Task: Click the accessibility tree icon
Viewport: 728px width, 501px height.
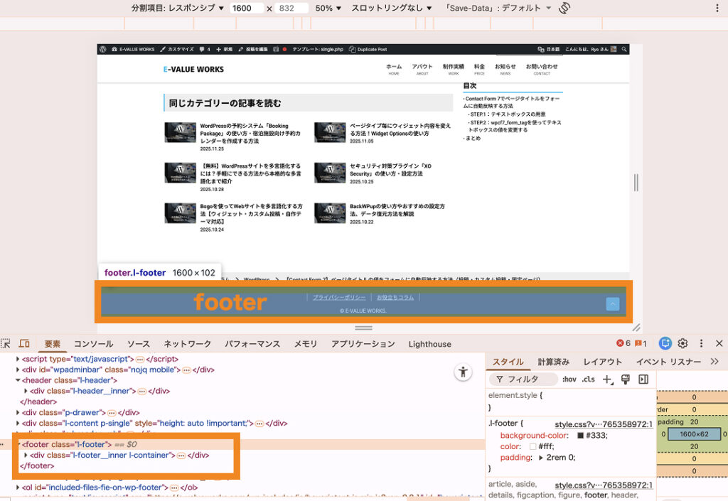Action: point(464,372)
